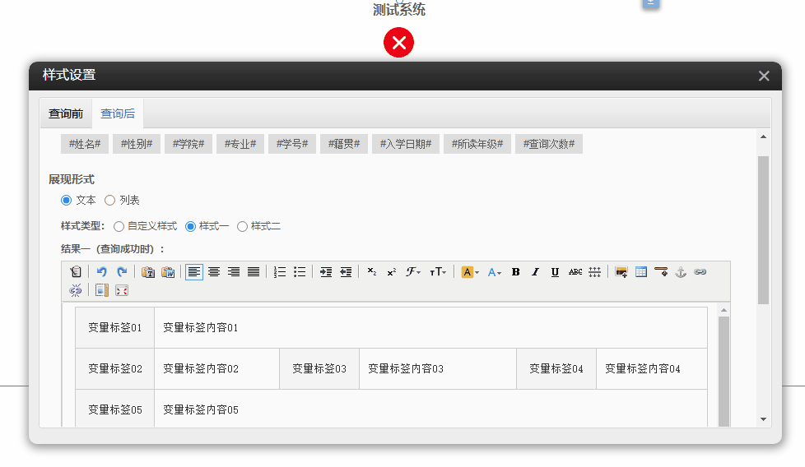Switch to the 查询前 tab
Viewport: 805px width, 467px height.
click(66, 113)
